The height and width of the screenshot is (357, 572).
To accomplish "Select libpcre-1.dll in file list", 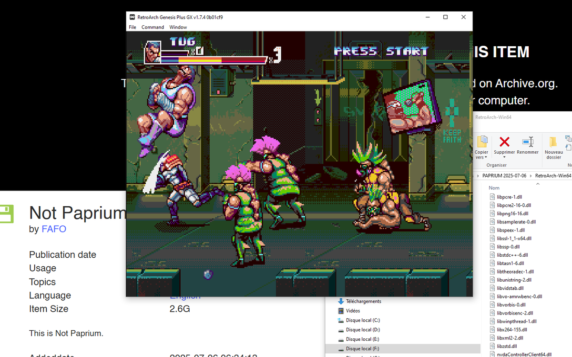I will point(510,197).
